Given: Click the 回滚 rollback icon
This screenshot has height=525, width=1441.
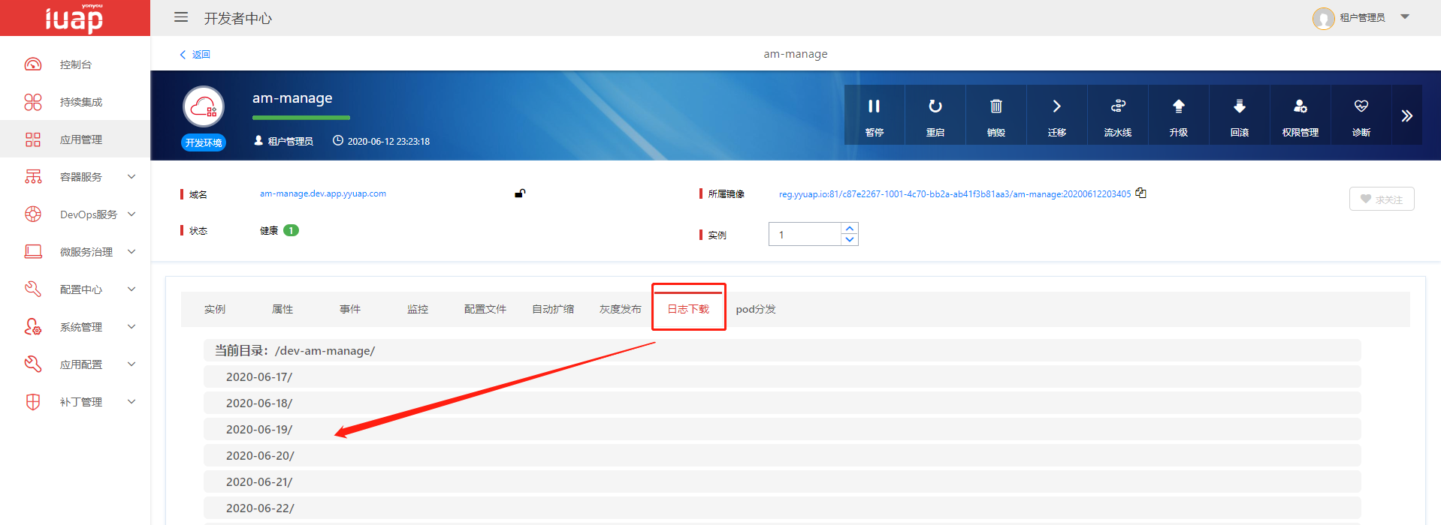Looking at the screenshot, I should click(x=1239, y=106).
